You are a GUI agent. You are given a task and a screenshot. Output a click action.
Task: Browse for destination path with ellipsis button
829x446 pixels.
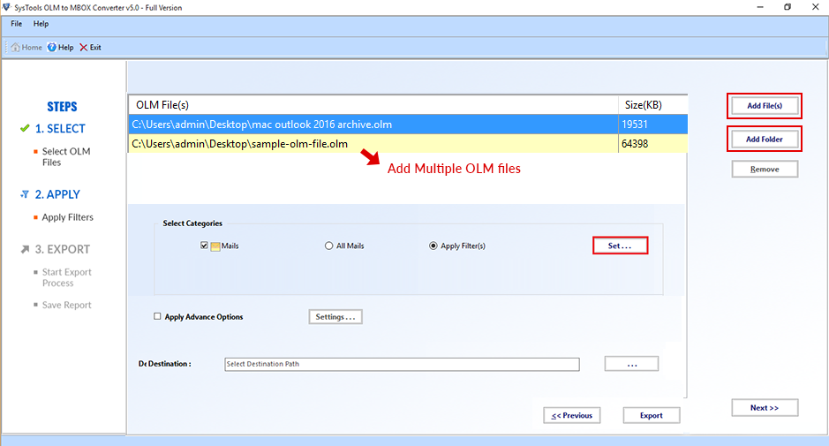pyautogui.click(x=631, y=364)
